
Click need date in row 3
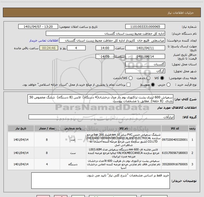point(21,164)
